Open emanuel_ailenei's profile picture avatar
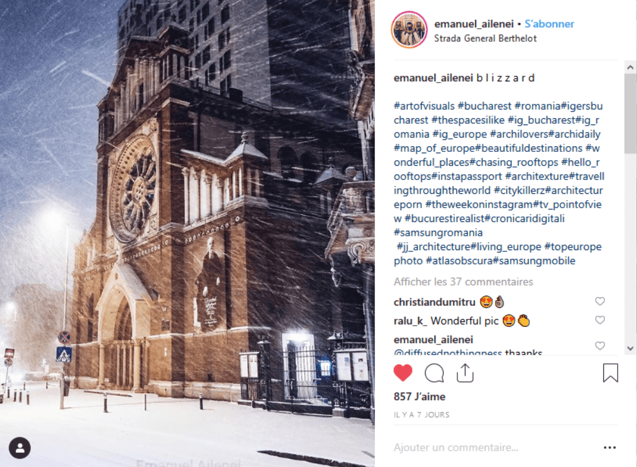 pyautogui.click(x=409, y=30)
